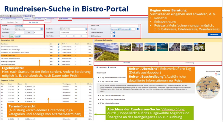This screenshot has height=122, width=223.
Task: Select the Nur Flug radio button
Action: pyautogui.click(x=23, y=19)
